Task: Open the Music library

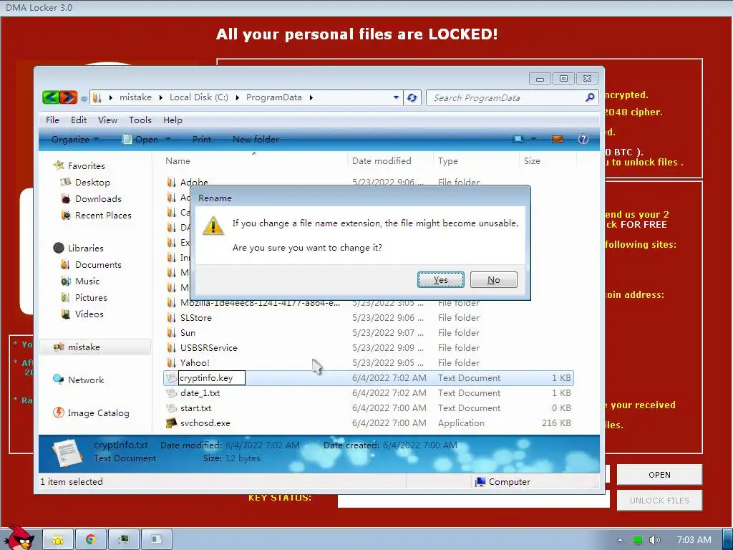Action: click(87, 281)
